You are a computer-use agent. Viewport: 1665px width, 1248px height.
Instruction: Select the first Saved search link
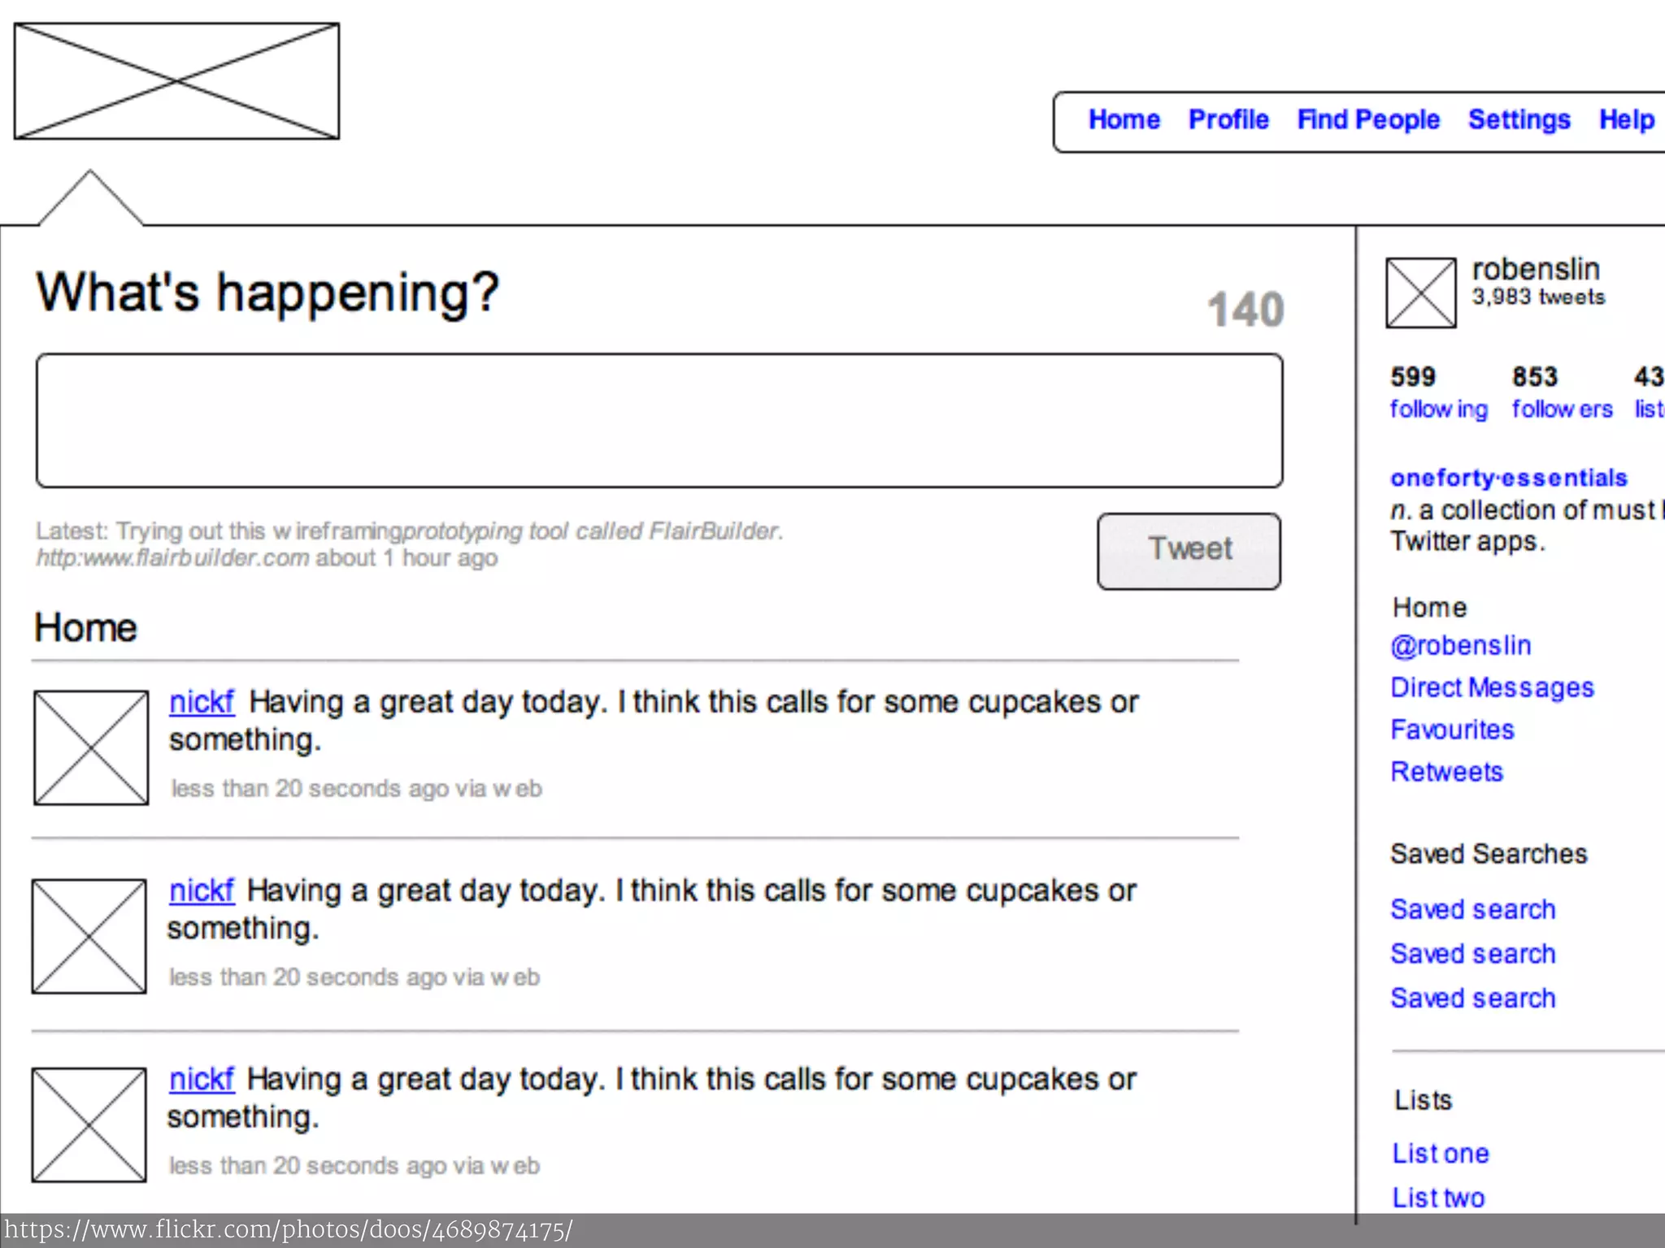[1472, 909]
